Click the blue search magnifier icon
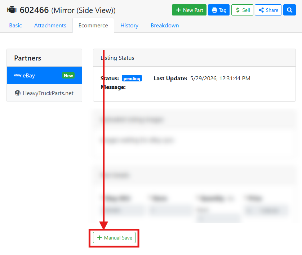 click(289, 10)
